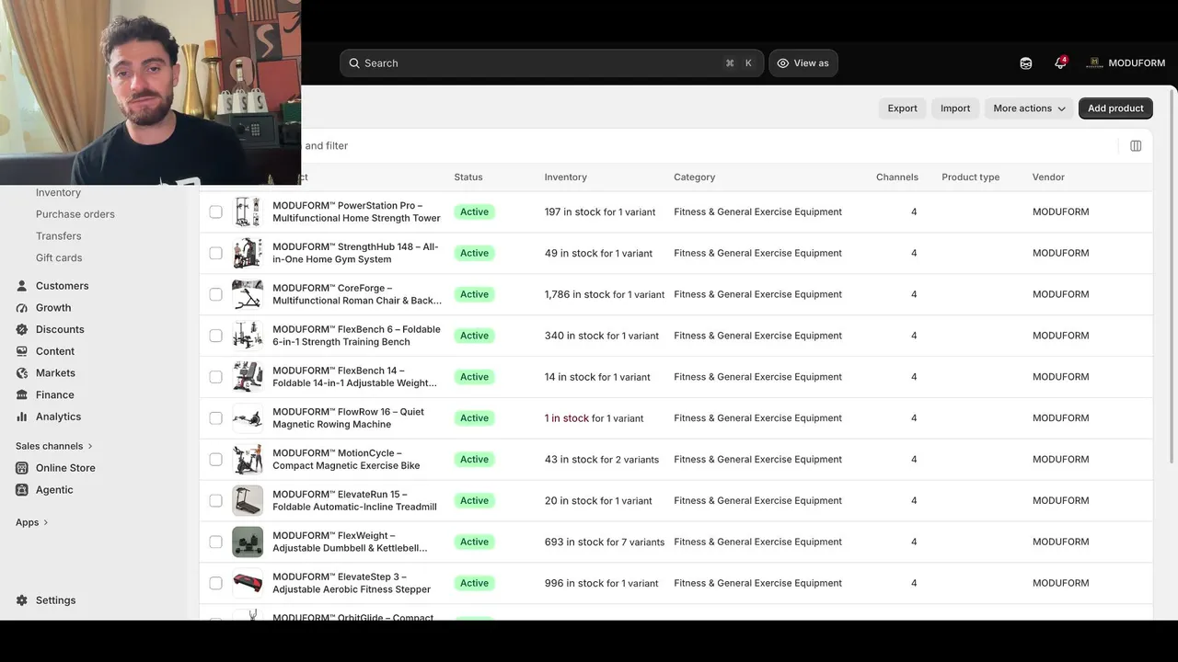Click the Product type column header
Screen dimensions: 1178x662
(970, 177)
